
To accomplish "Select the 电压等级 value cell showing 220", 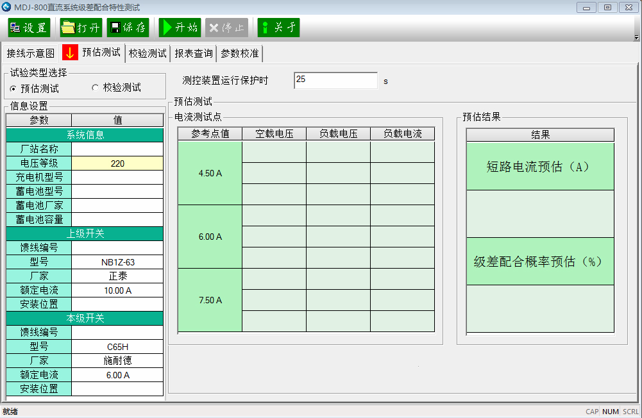I will pos(117,163).
